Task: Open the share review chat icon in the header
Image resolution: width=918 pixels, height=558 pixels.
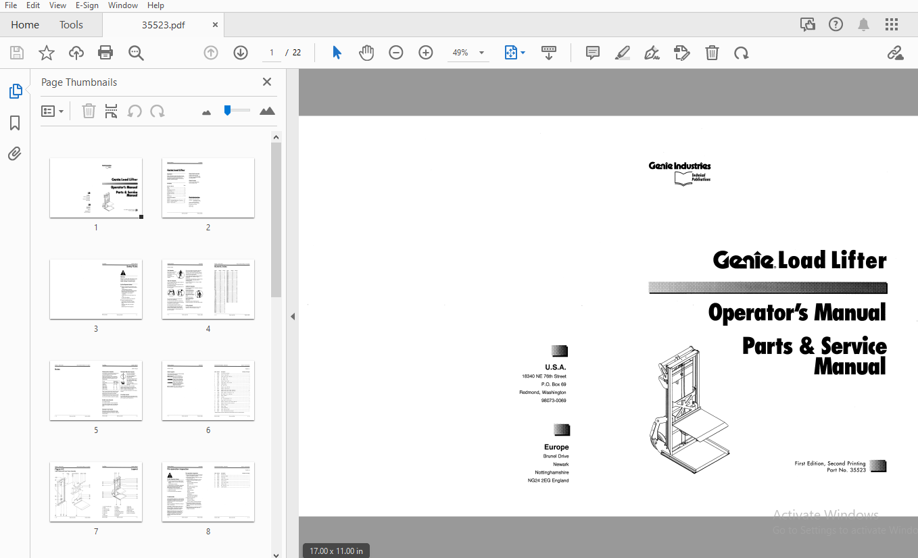Action: 808,25
